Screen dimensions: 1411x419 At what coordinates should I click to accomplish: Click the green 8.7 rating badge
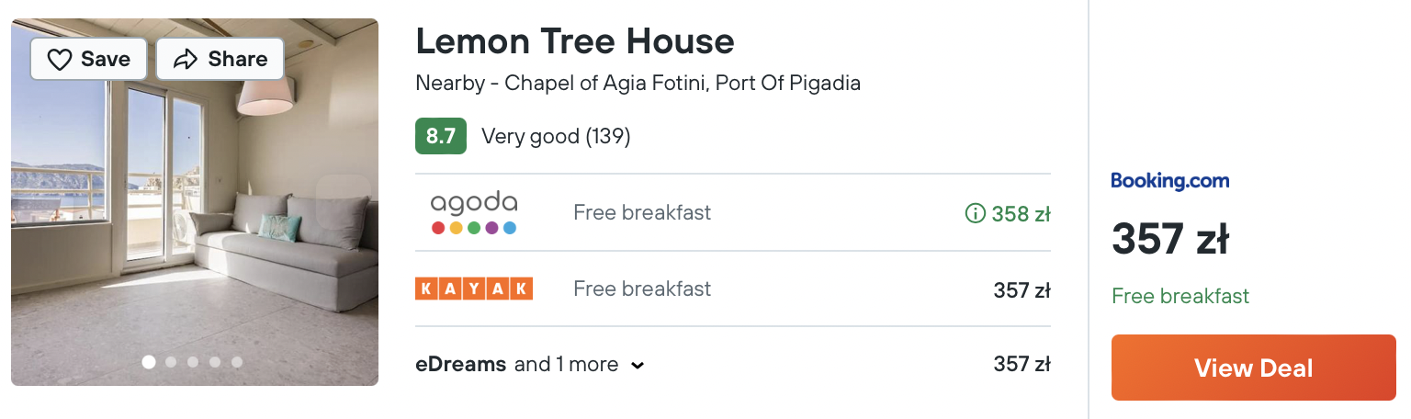441,137
